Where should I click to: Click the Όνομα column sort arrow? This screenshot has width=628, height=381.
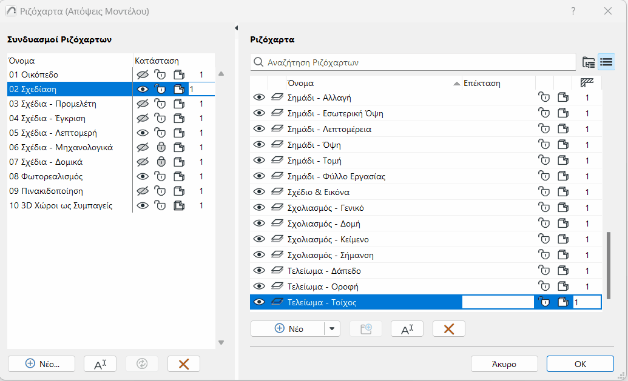[x=457, y=84]
